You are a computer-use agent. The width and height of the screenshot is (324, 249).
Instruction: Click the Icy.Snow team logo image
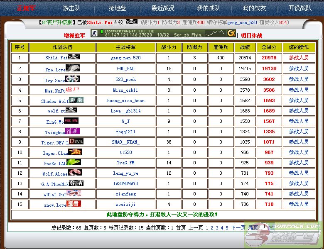(72, 79)
